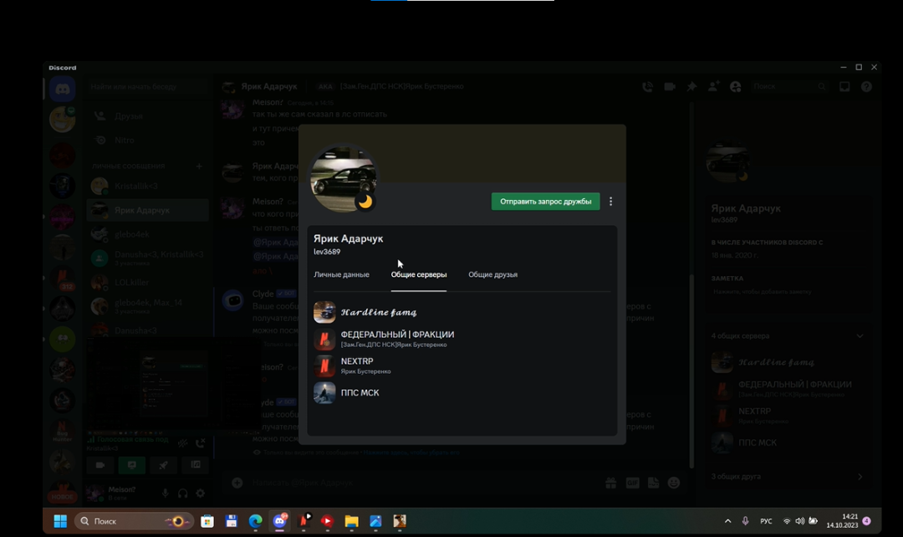This screenshot has width=903, height=537.
Task: Toggle screen share green button
Action: [x=132, y=465]
